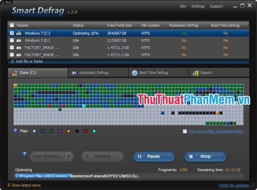Viewport: 257px width, 190px height.
Task: Sort by the Status column header
Action: [87, 25]
